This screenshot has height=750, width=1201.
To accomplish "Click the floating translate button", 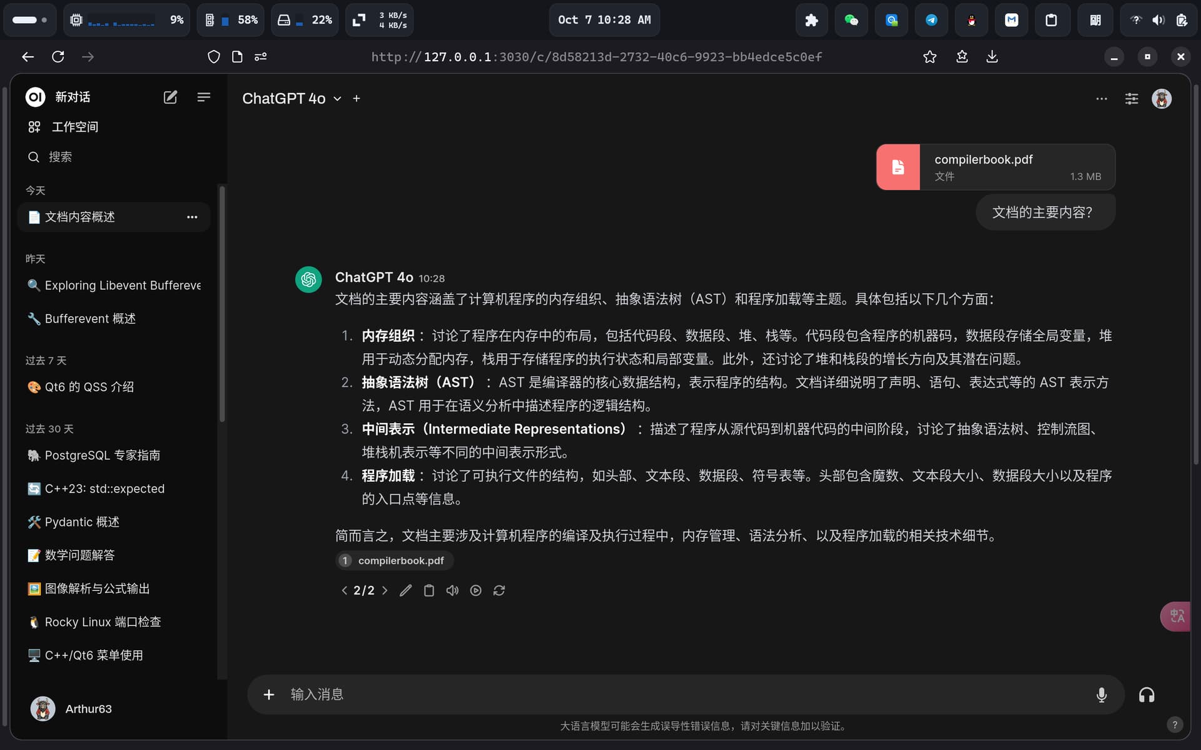I will [x=1177, y=616].
